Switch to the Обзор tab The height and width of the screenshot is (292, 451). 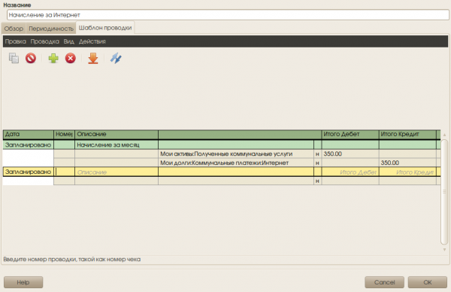point(14,29)
